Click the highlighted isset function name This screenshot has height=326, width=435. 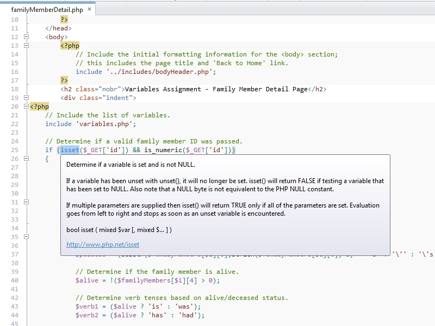[69, 150]
